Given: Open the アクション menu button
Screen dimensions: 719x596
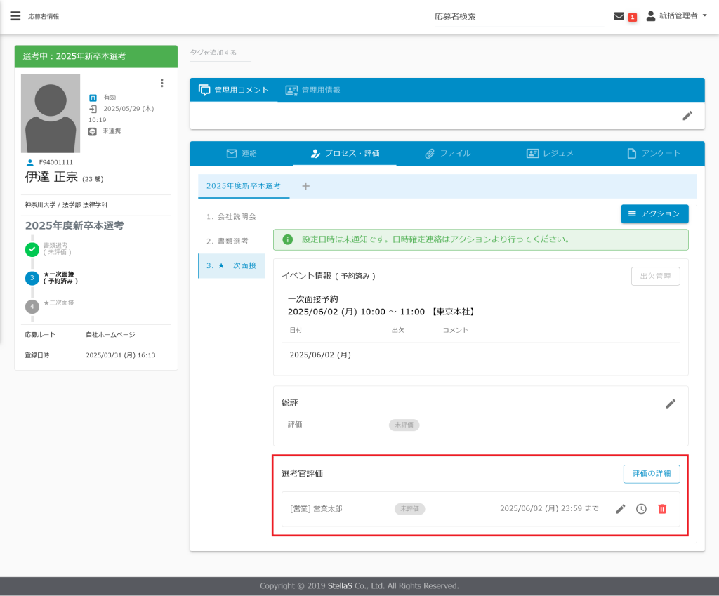Looking at the screenshot, I should point(654,213).
